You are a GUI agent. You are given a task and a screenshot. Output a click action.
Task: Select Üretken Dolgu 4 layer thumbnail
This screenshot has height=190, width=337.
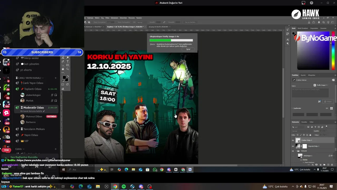pos(298,140)
